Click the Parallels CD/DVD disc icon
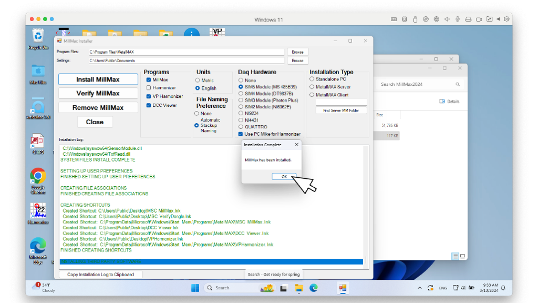 tap(426, 19)
